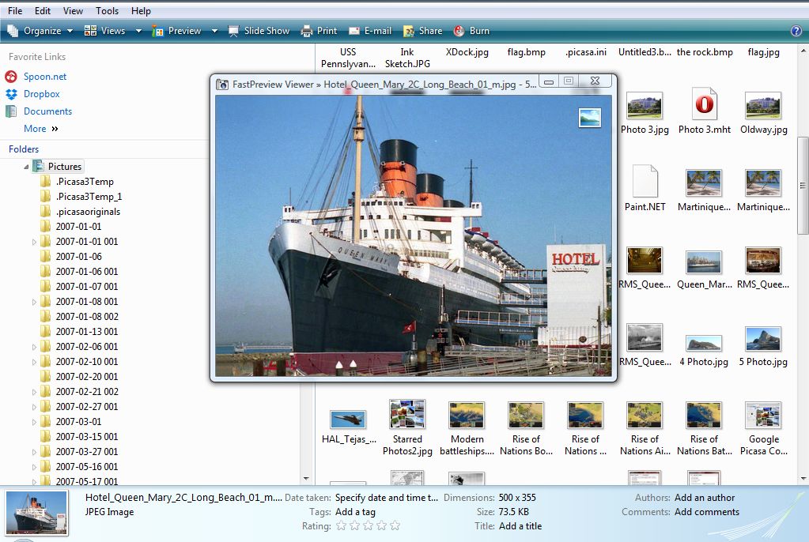Screen dimensions: 809x542
Task: Click the file list vertical scrollbar thumb
Action: point(803,186)
